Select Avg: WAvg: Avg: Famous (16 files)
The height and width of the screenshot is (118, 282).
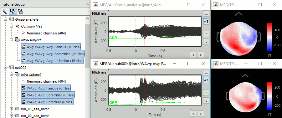[x=51, y=47]
